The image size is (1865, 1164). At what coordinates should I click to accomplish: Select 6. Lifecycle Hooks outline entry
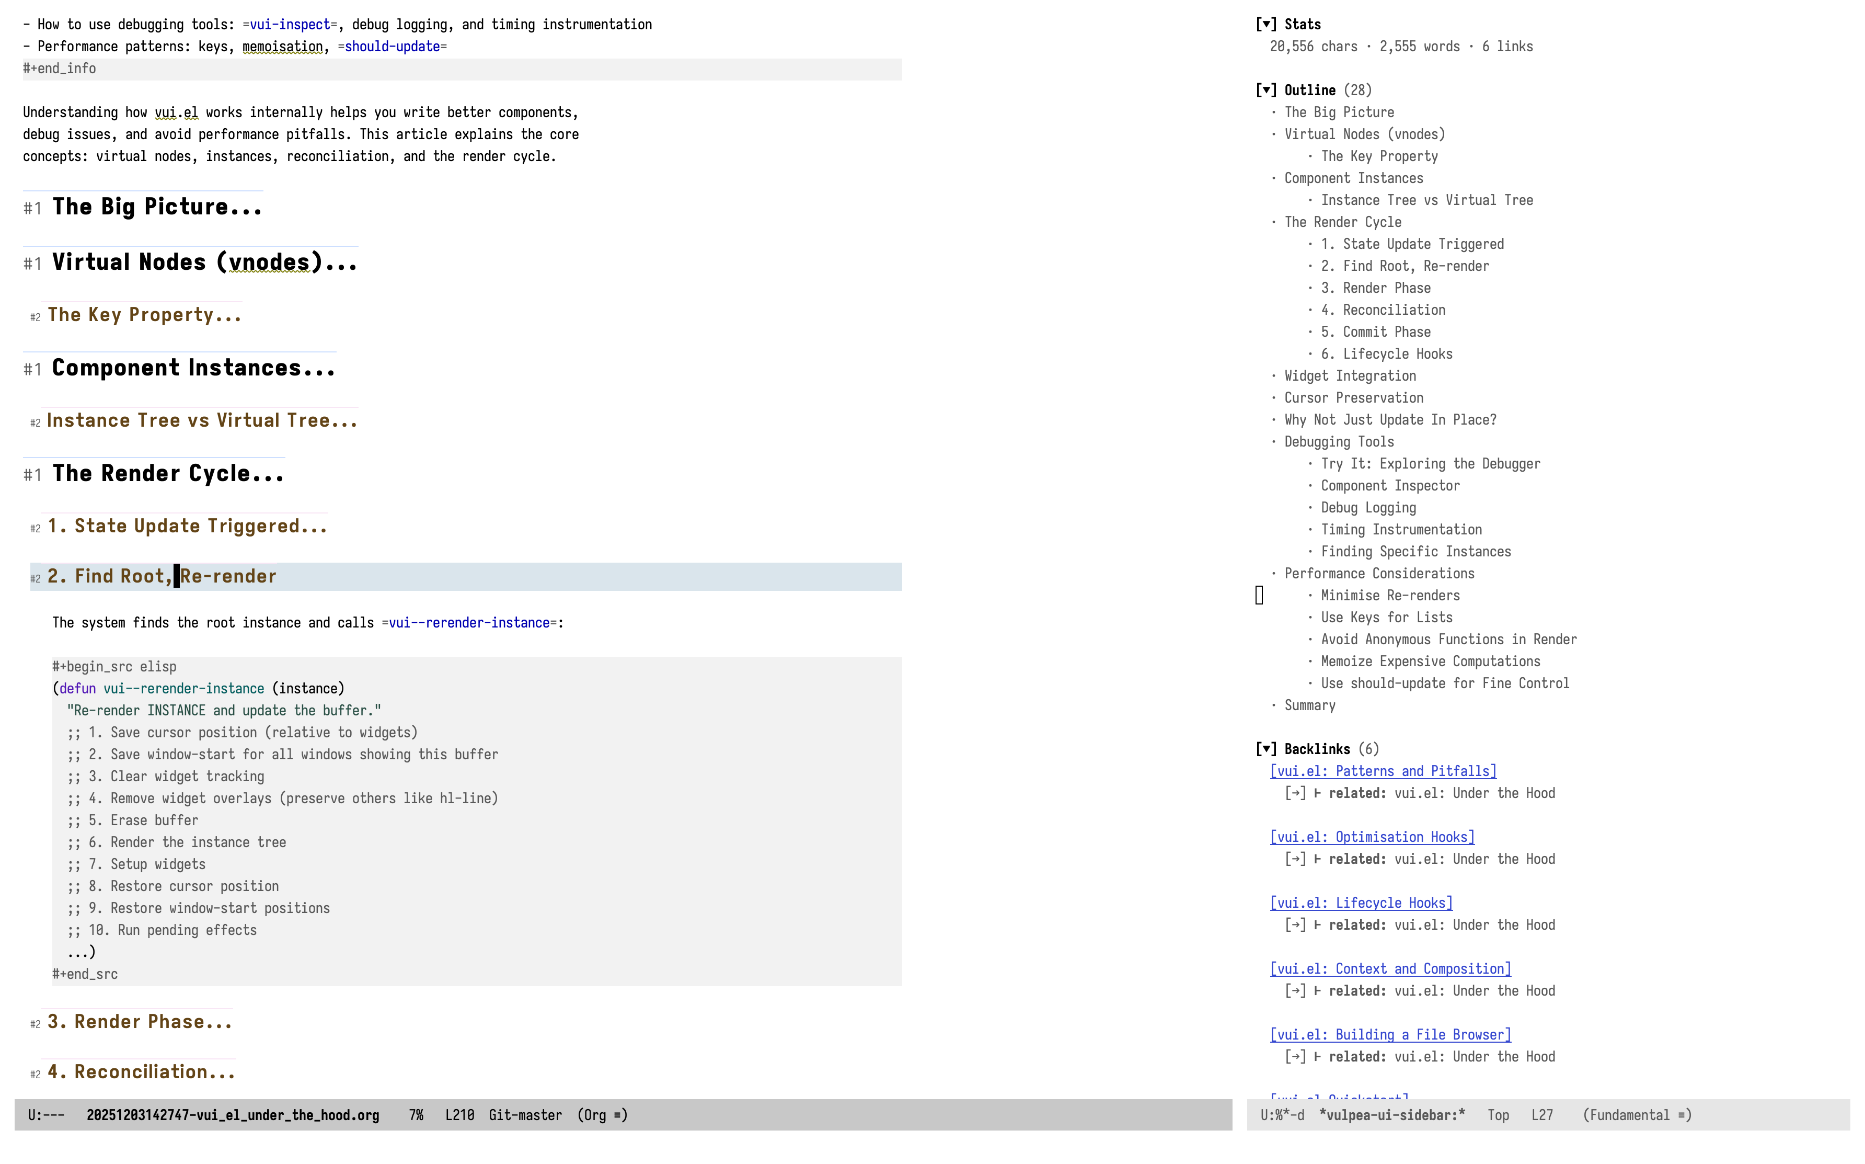[1387, 354]
